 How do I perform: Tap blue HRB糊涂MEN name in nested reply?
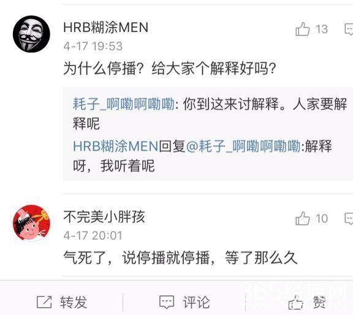click(115, 146)
